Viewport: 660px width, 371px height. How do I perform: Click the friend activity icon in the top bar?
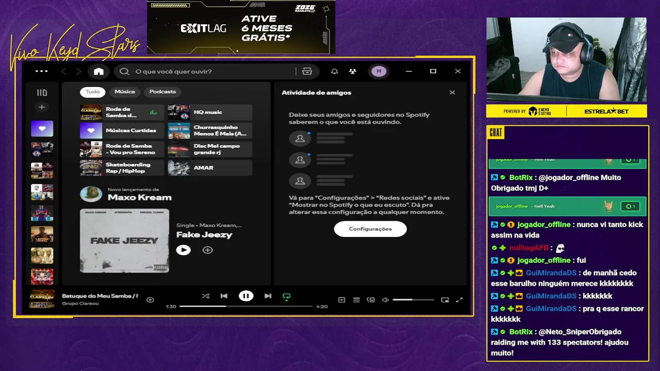[x=353, y=72]
